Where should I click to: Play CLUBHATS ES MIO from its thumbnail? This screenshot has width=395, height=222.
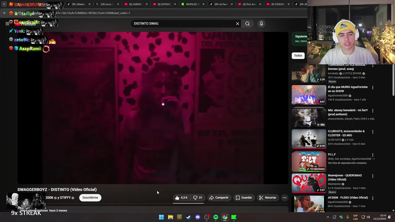[x=309, y=139]
